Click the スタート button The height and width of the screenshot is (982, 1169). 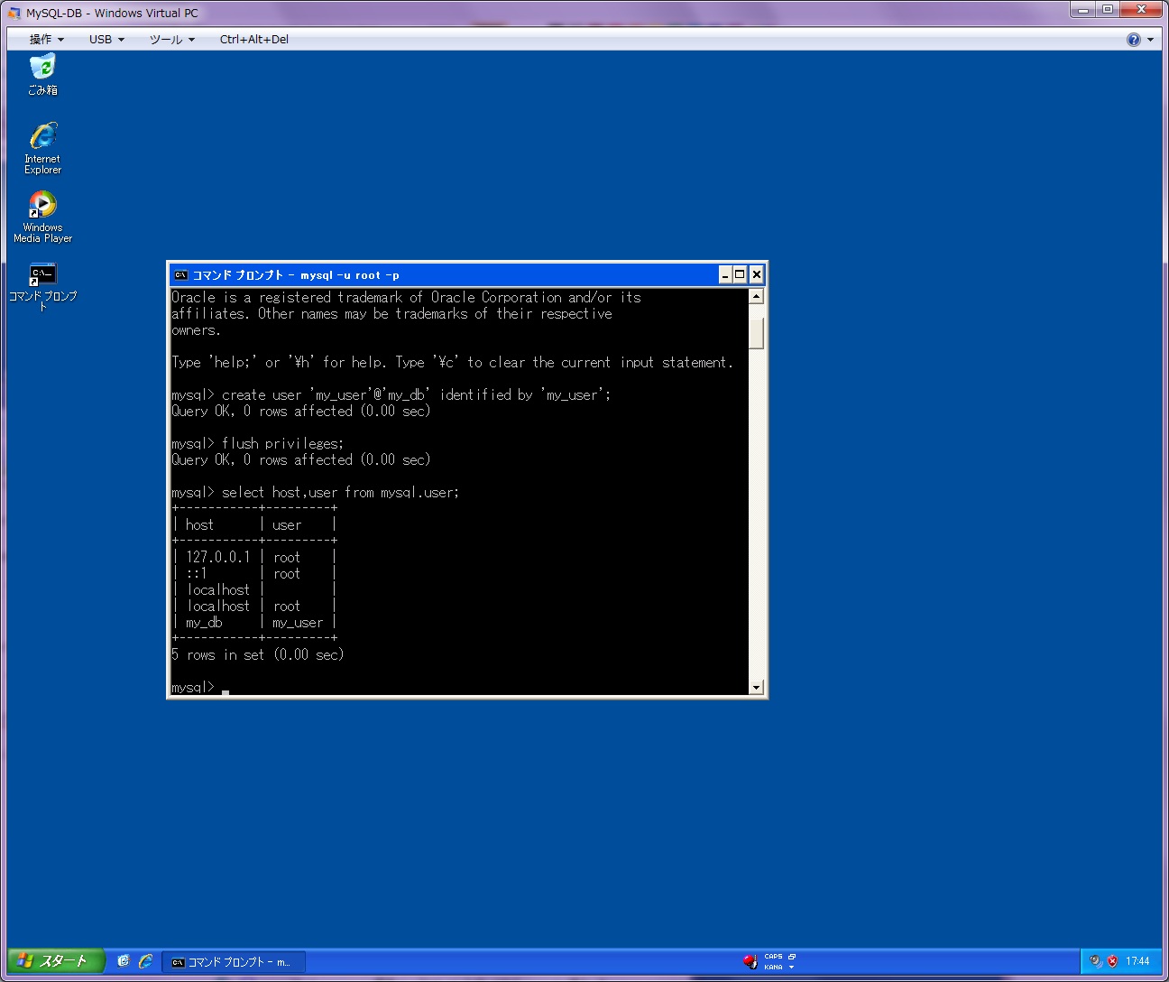tap(56, 961)
